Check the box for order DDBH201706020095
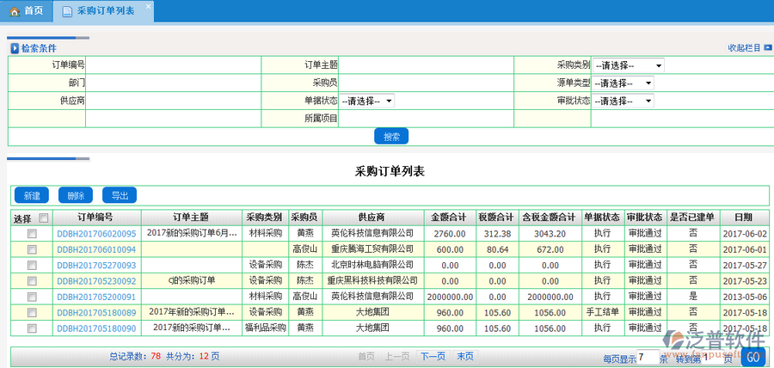 32,234
